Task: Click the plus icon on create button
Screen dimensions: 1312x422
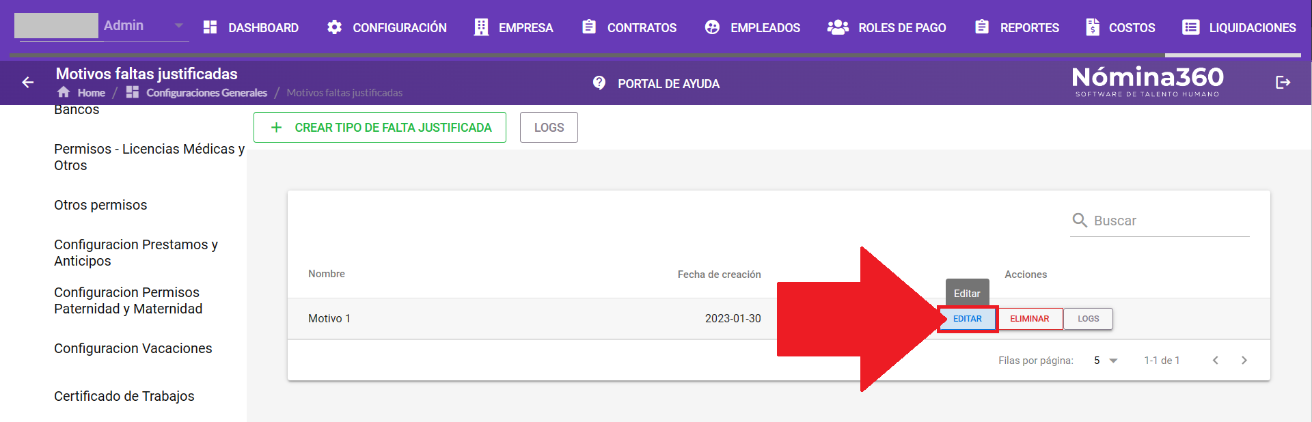Action: [276, 128]
